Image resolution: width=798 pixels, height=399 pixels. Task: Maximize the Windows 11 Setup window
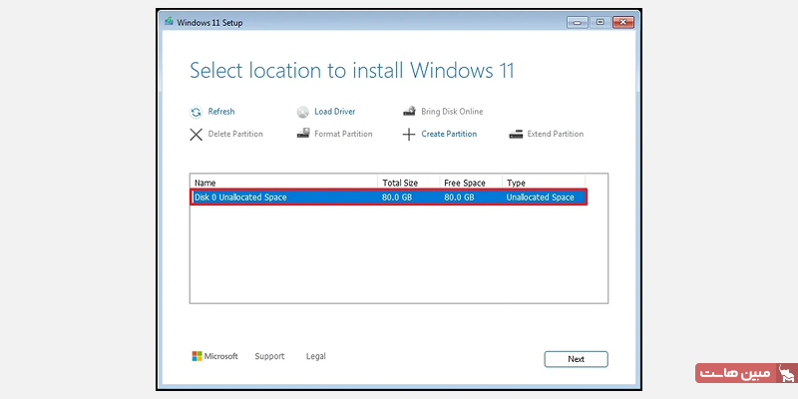coord(600,22)
